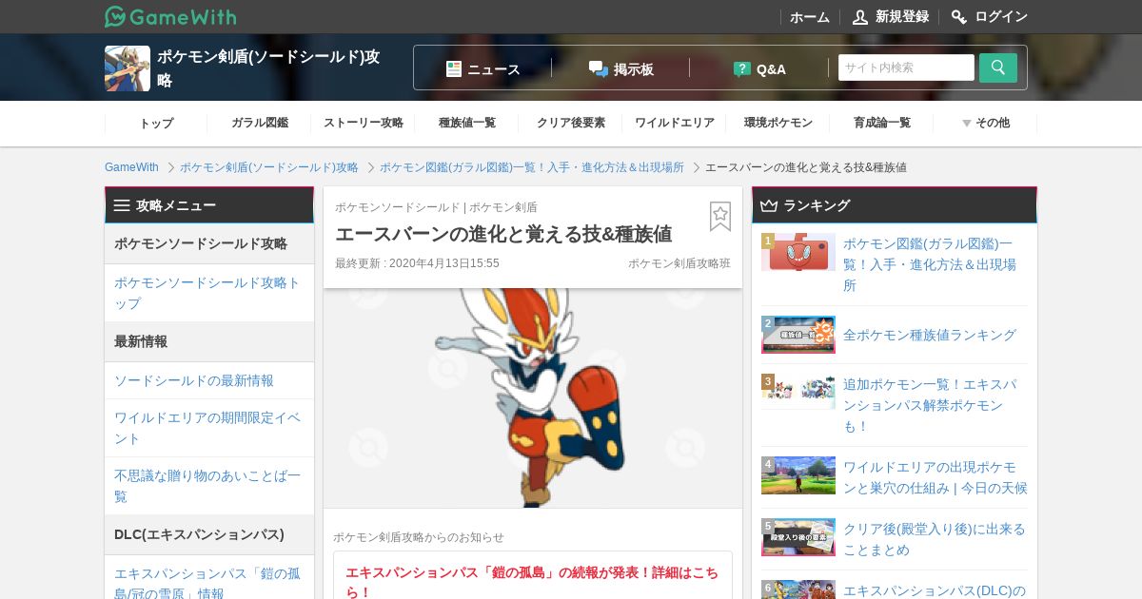1142x599 pixels.
Task: Open the ポケモン図鑑(ガラル図鑑)一覧 breadcrumb
Action: pos(532,167)
